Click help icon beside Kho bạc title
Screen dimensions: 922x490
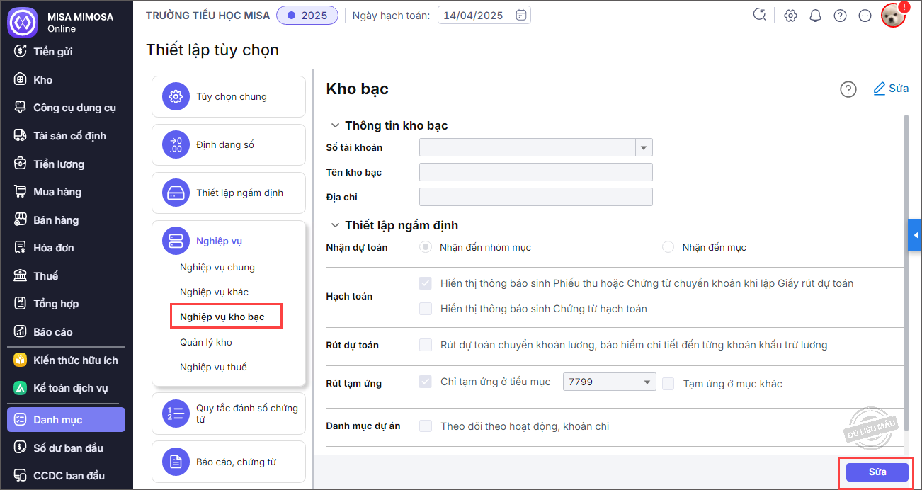tap(848, 89)
